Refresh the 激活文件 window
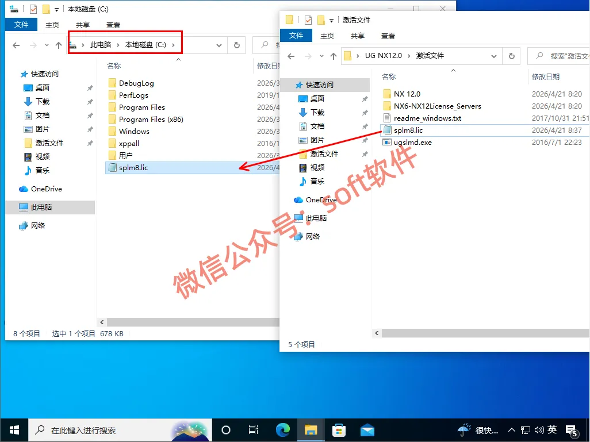590x442 pixels. 512,56
